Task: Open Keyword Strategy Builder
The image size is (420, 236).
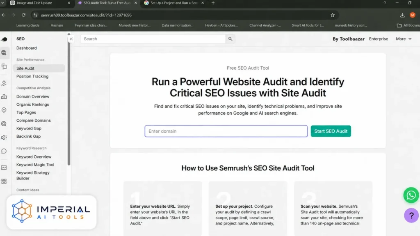Action: pyautogui.click(x=33, y=175)
